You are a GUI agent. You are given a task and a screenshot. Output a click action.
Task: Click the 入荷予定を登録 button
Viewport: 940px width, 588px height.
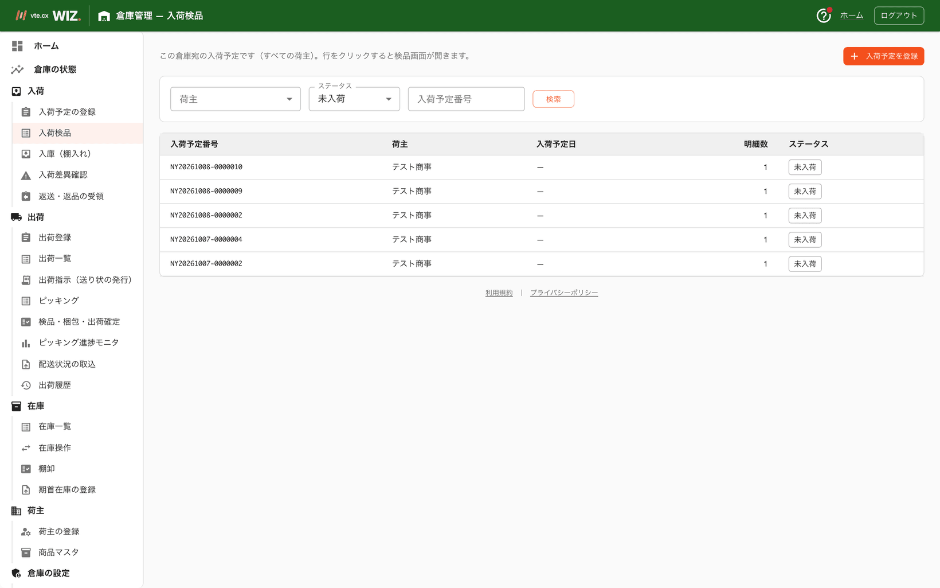[x=883, y=56]
